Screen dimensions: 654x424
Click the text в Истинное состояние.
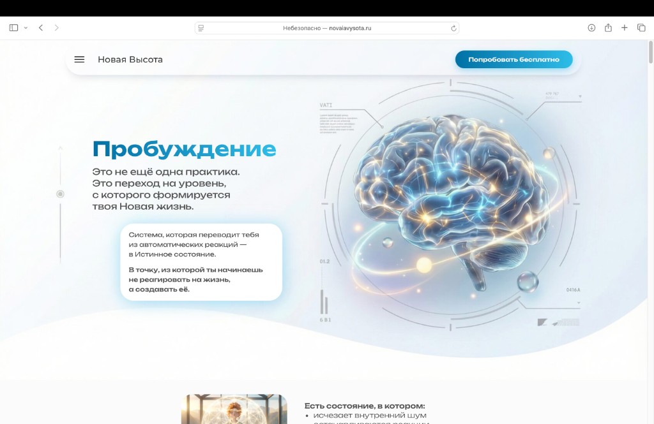pyautogui.click(x=172, y=254)
